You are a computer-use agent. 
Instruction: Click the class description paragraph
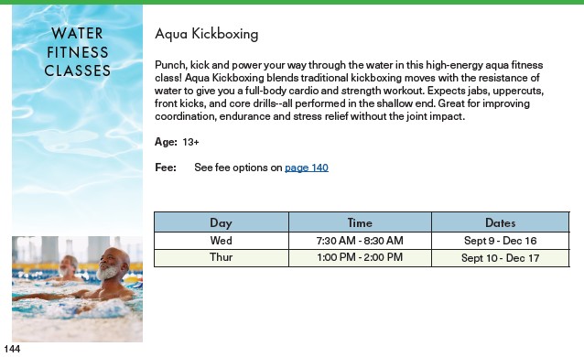coord(350,91)
